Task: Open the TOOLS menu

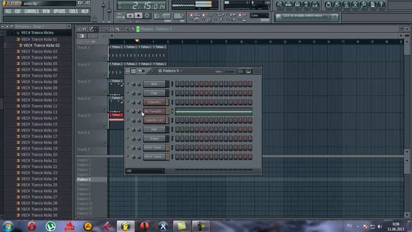Action: click(x=73, y=12)
